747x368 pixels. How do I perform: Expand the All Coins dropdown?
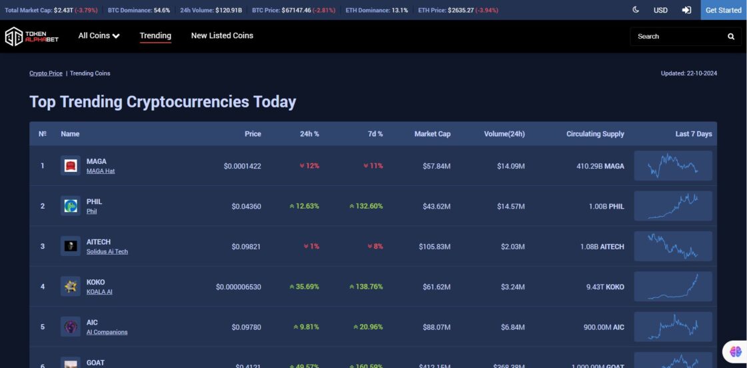[x=99, y=36]
